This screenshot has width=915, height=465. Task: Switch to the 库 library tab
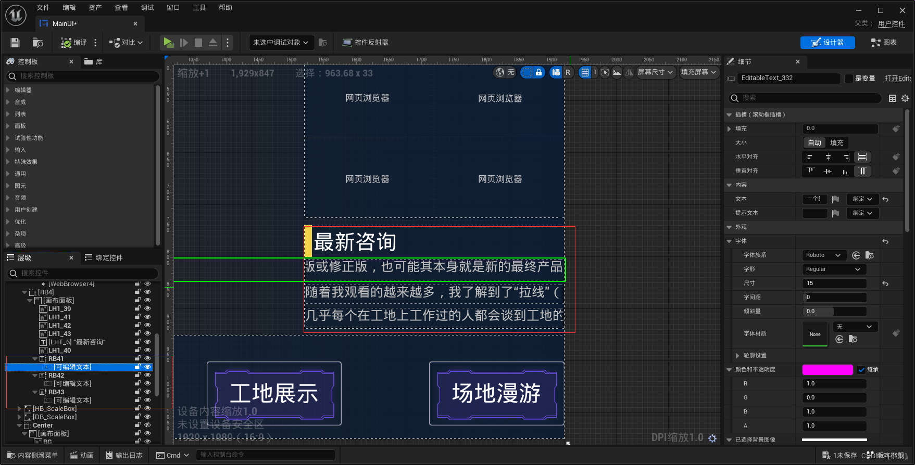click(x=94, y=61)
